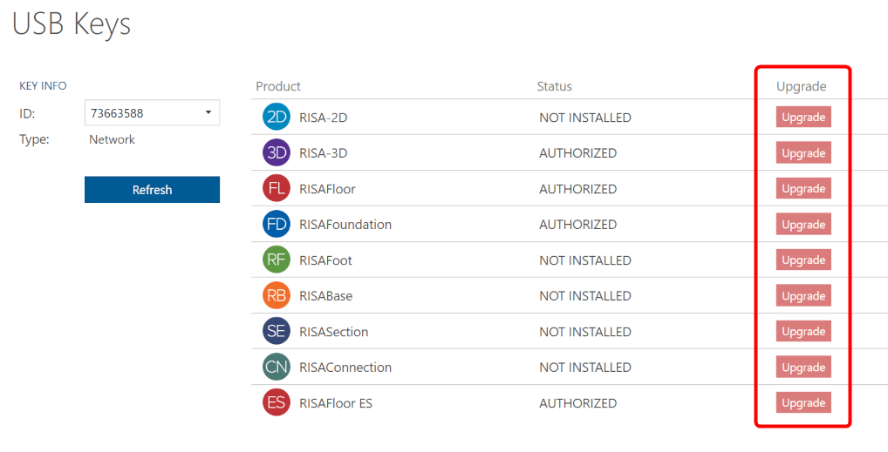This screenshot has height=452, width=888.
Task: Click the RISA-2D product icon
Action: (277, 118)
